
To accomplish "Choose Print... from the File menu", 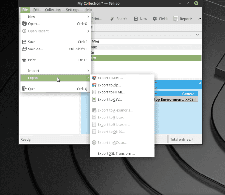I will [56, 60].
